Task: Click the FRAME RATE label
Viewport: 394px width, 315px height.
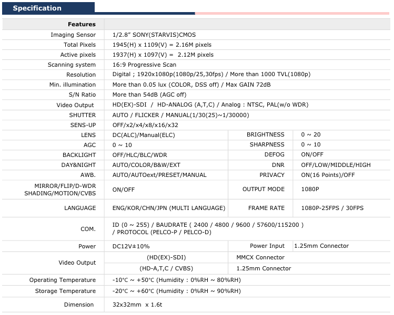Action: tap(266, 208)
